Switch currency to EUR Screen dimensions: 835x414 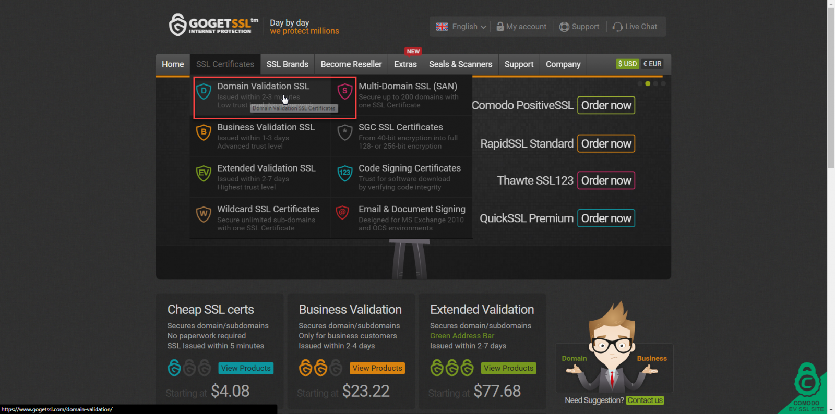point(652,64)
